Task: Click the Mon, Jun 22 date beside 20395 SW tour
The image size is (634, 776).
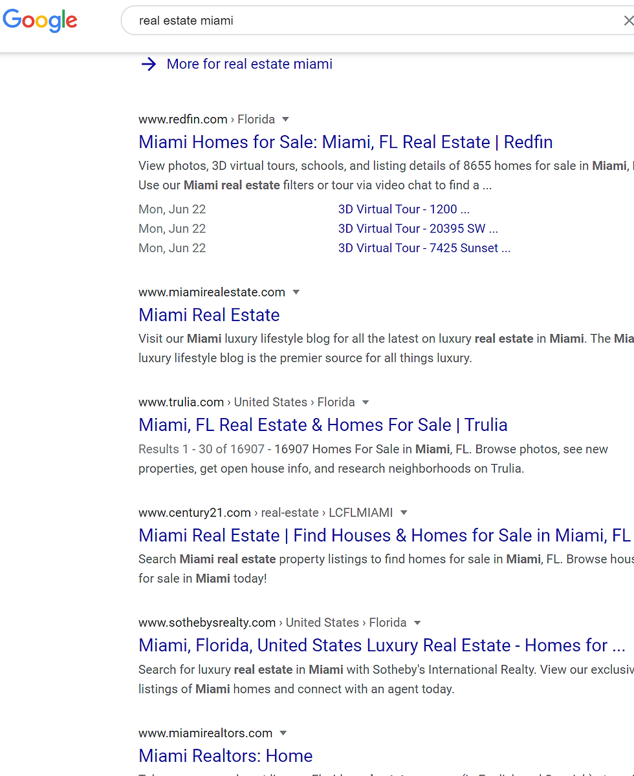Action: [172, 229]
